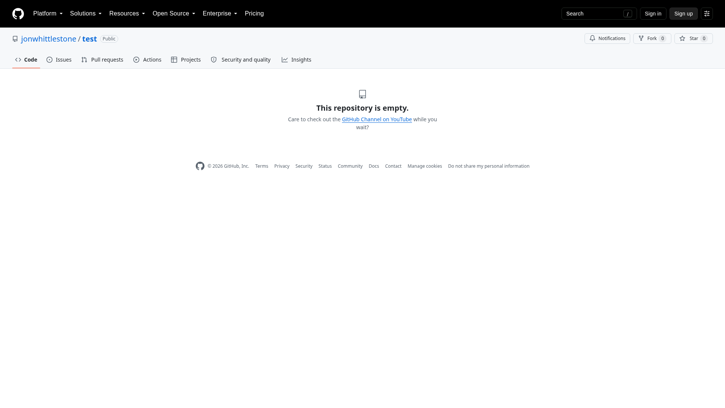Go to GitHub homepage via header logo
The image size is (725, 408).
tap(18, 14)
